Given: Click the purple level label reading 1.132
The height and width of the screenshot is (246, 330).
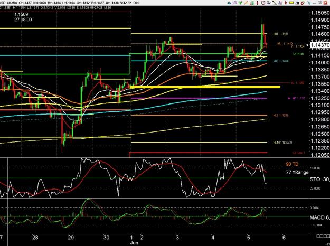Looking at the screenshot, I should (x=296, y=98).
